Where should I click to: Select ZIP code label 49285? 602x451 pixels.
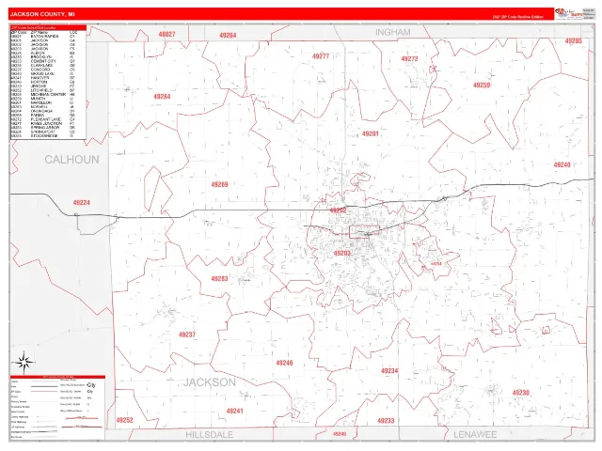click(x=574, y=41)
